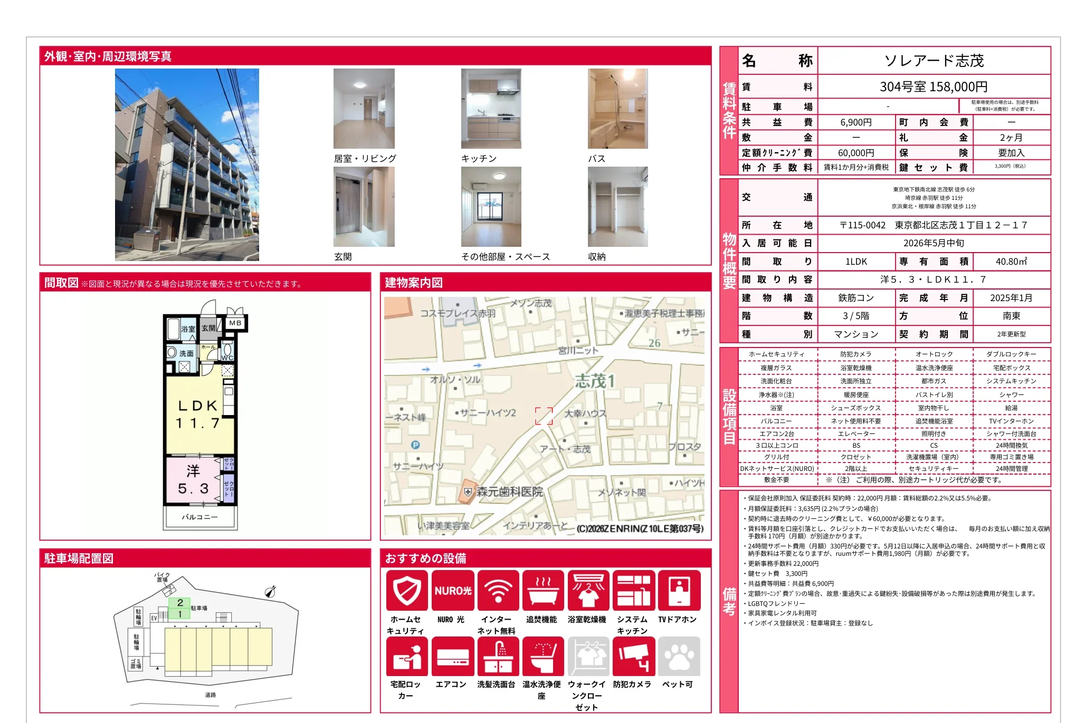Open the バス bathroom photo
Viewport: 1085px width, 723px height.
pyautogui.click(x=617, y=109)
